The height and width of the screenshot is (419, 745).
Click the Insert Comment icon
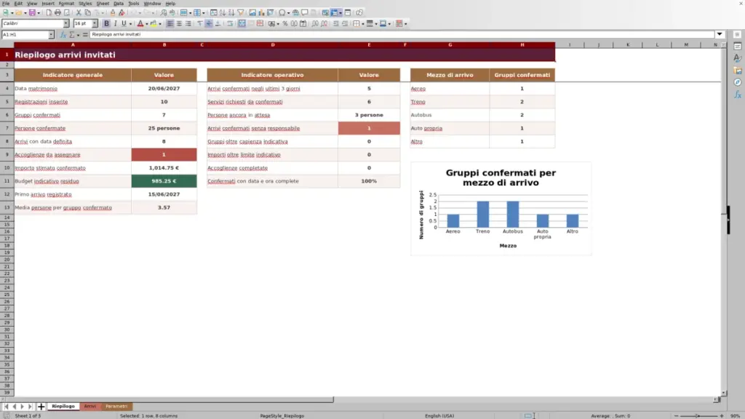[x=305, y=13]
